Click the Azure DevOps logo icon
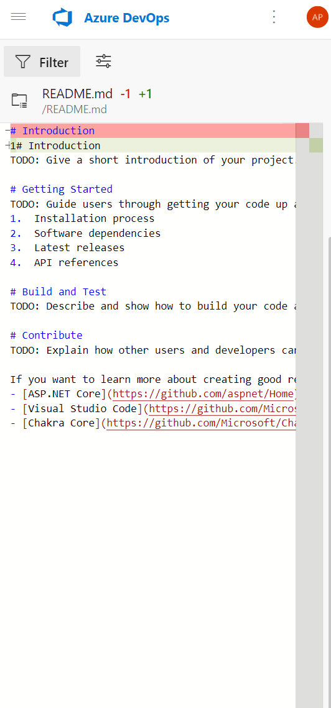 coord(62,17)
